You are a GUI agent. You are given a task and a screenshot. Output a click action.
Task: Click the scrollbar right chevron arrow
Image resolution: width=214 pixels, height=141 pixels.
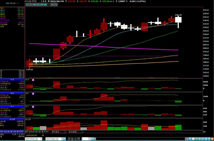[x=187, y=139]
